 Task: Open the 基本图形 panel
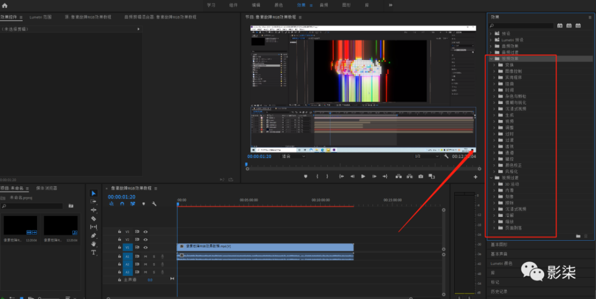[499, 244]
